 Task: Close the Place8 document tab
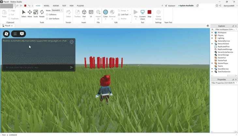tap(12, 26)
